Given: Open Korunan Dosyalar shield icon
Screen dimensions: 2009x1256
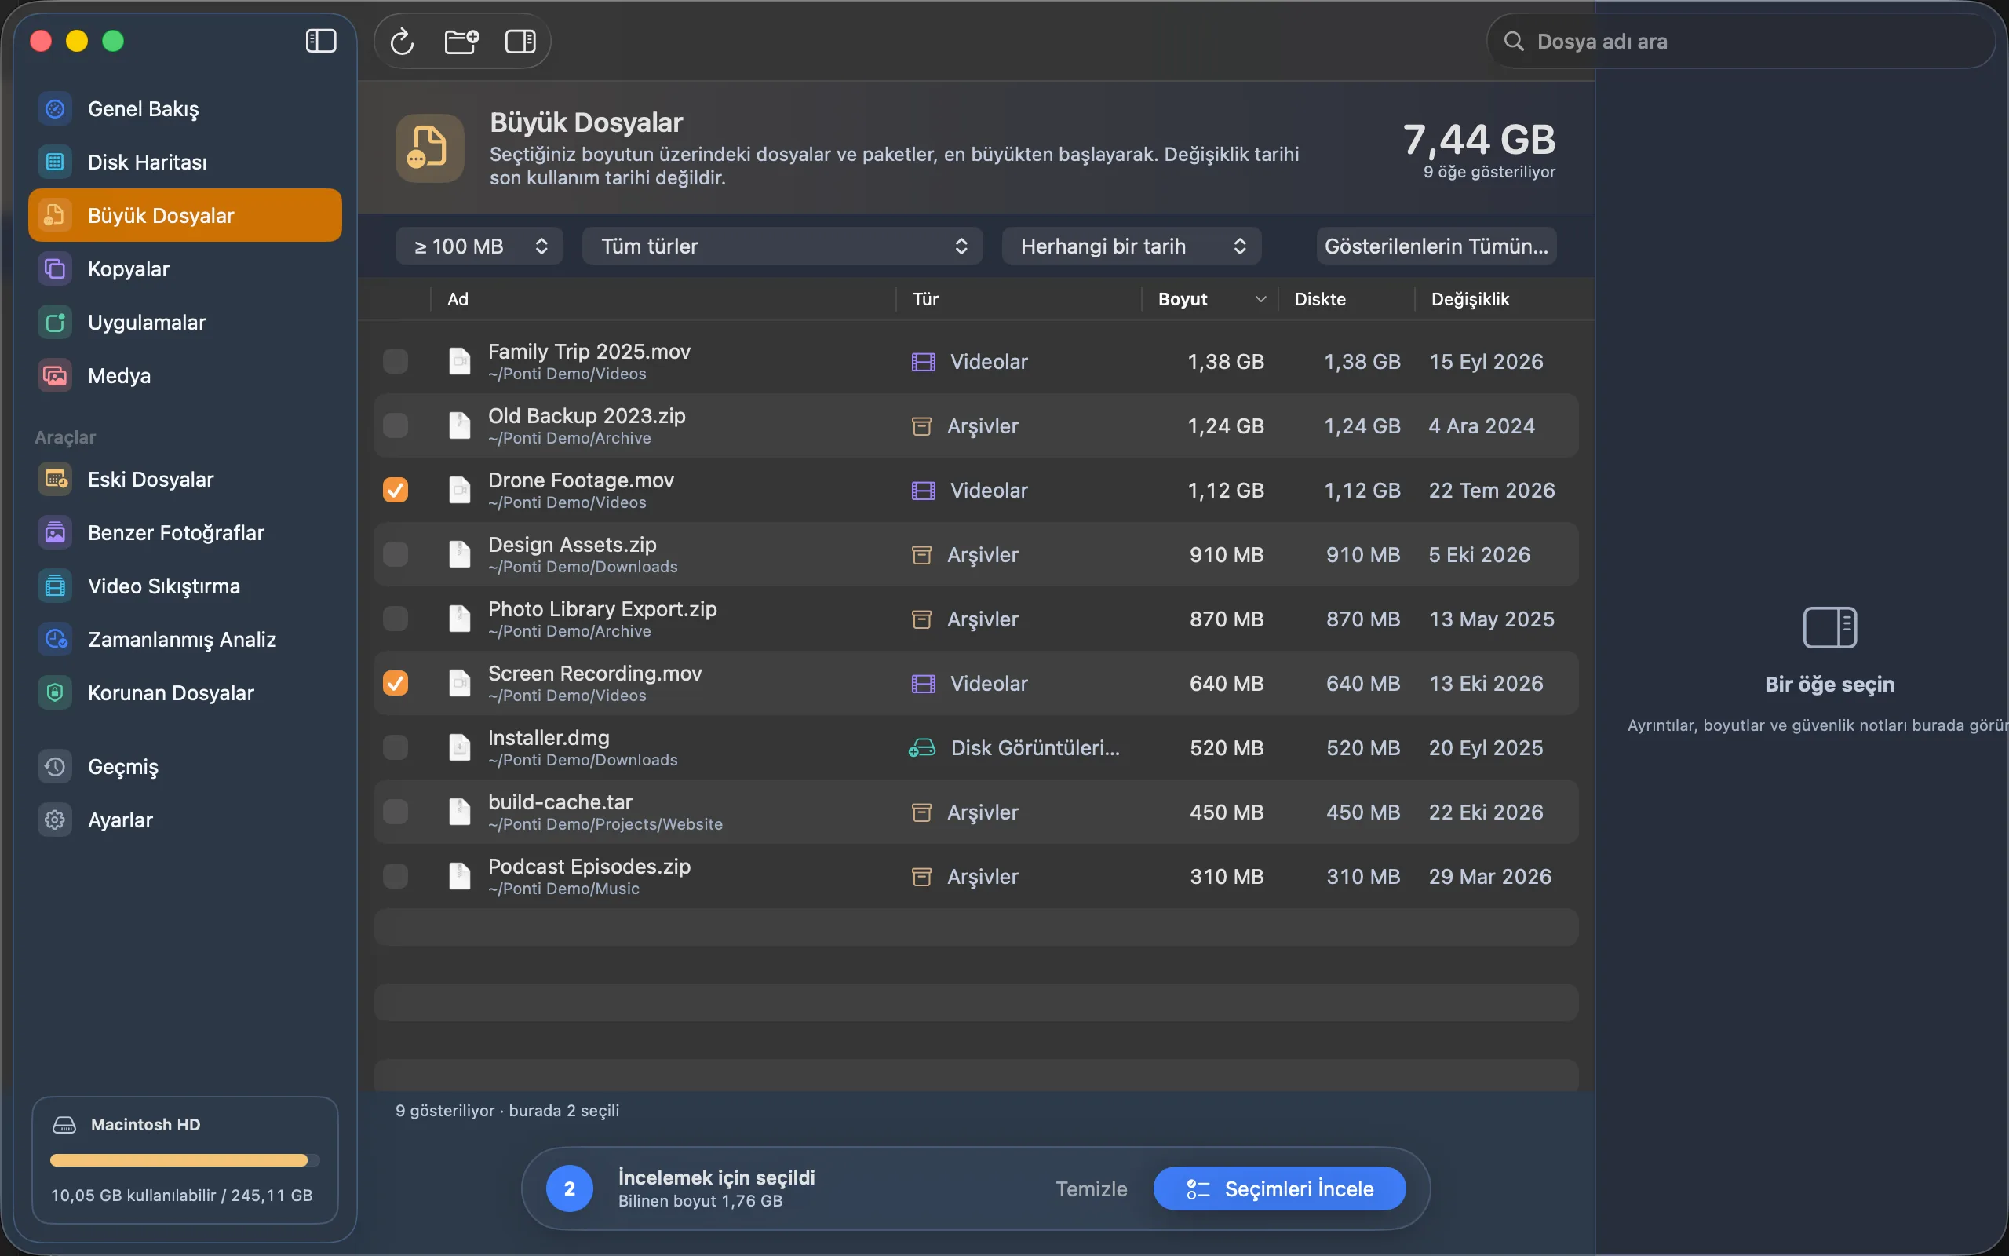Looking at the screenshot, I should coord(55,693).
